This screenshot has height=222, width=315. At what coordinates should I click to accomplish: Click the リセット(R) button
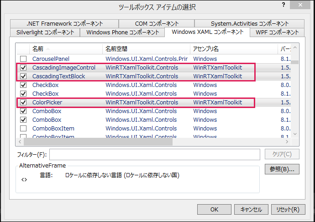(x=288, y=210)
